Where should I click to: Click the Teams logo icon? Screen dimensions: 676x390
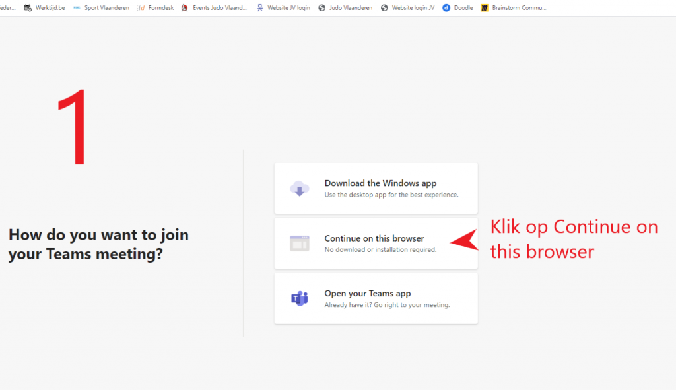(300, 298)
